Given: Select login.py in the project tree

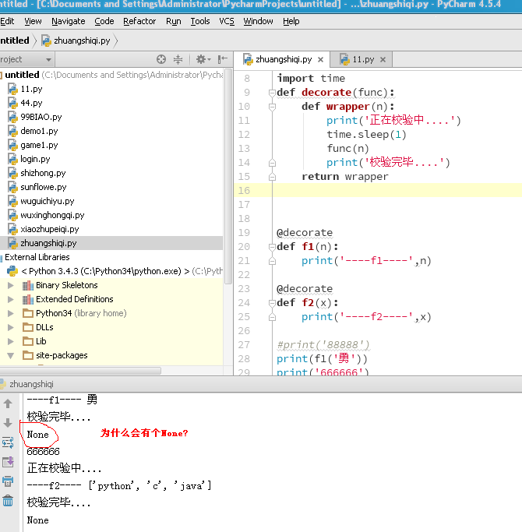Looking at the screenshot, I should pyautogui.click(x=35, y=159).
